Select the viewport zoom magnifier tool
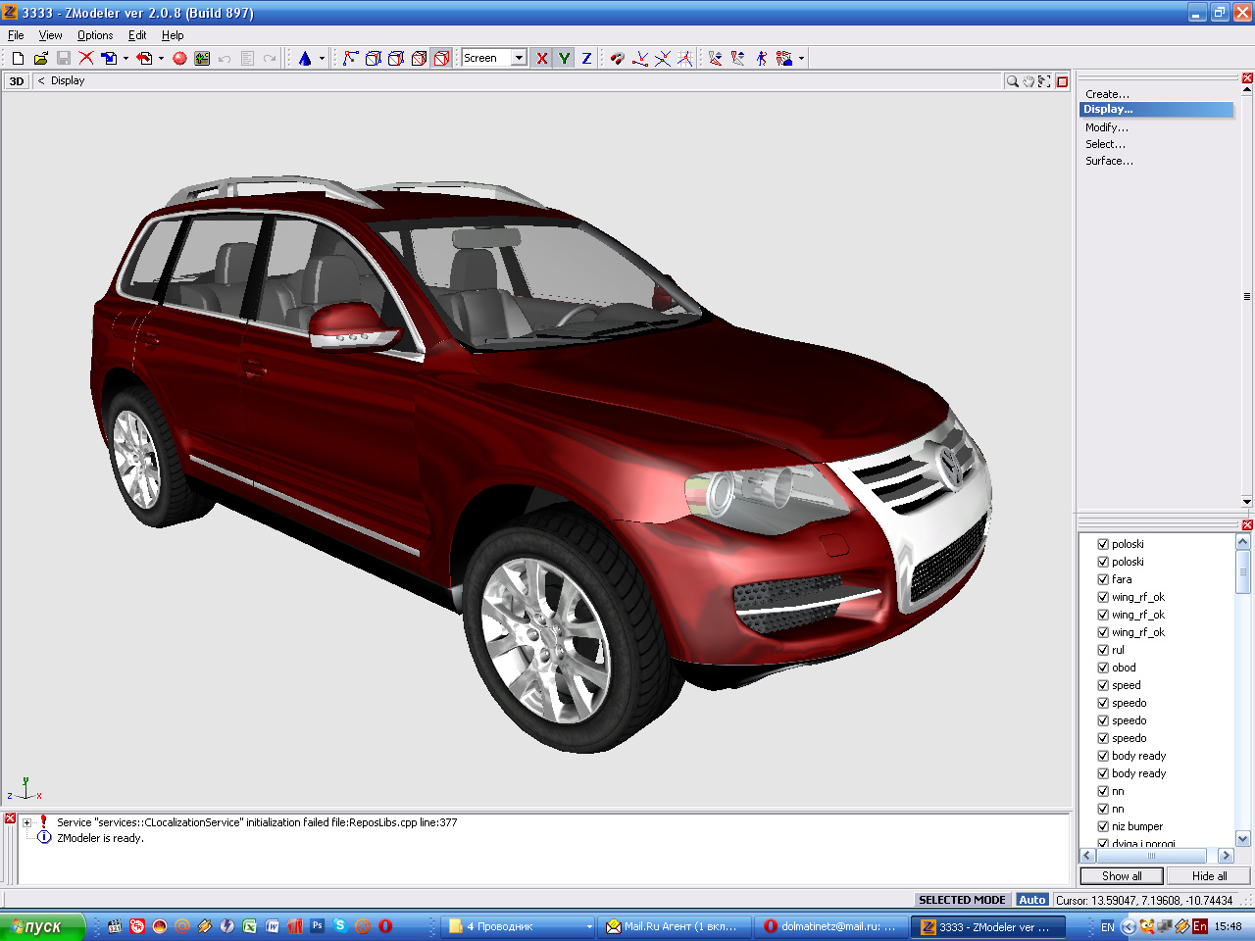1255x941 pixels. pyautogui.click(x=1012, y=81)
